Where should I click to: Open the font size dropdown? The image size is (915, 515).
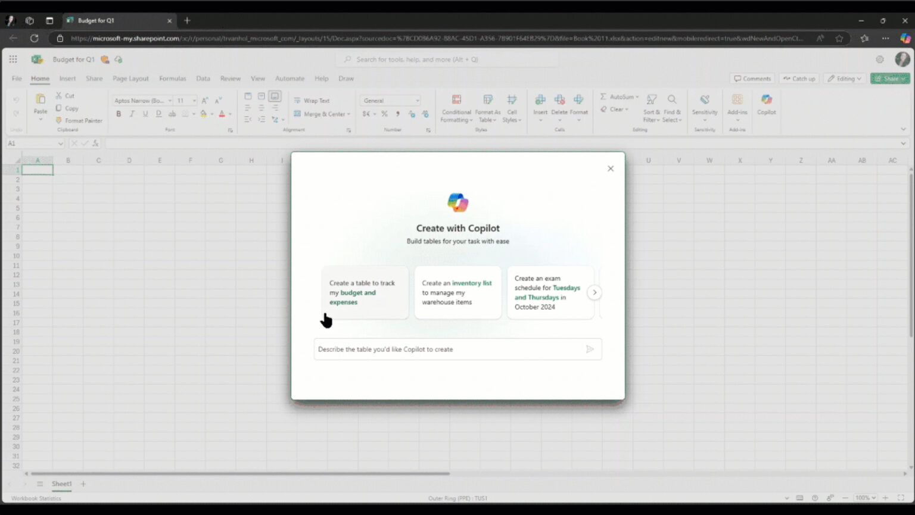pyautogui.click(x=194, y=100)
